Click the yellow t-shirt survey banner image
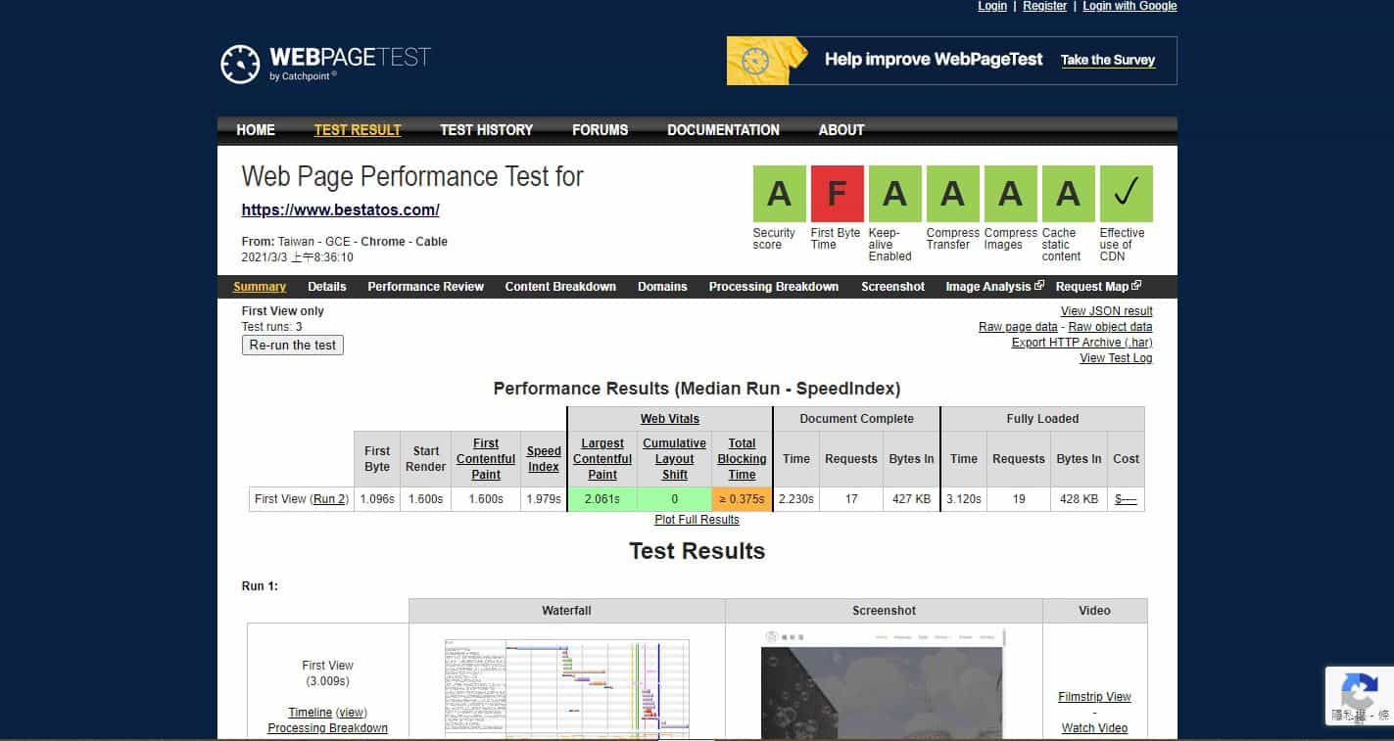The image size is (1394, 741). [767, 61]
